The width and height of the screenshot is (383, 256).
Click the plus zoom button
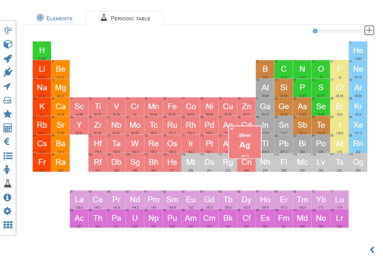point(369,30)
